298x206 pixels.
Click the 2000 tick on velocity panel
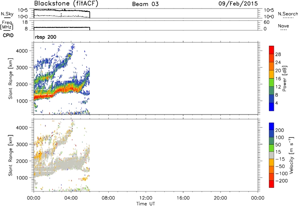22,161
